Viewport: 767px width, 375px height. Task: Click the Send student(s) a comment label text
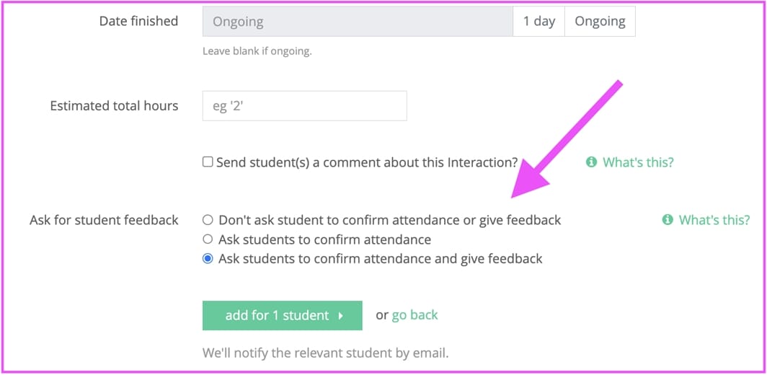coord(367,162)
